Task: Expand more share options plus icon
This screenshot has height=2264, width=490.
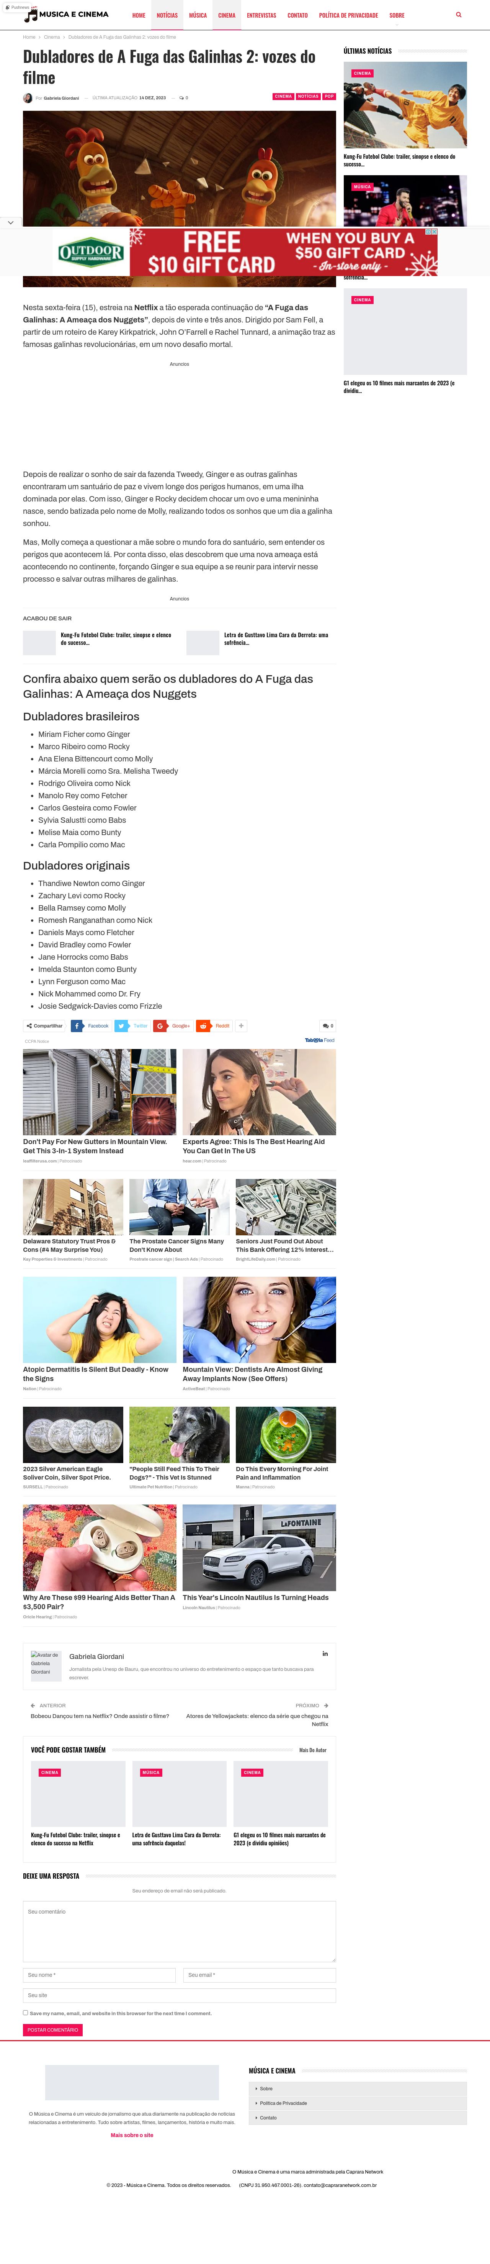Action: [242, 1026]
